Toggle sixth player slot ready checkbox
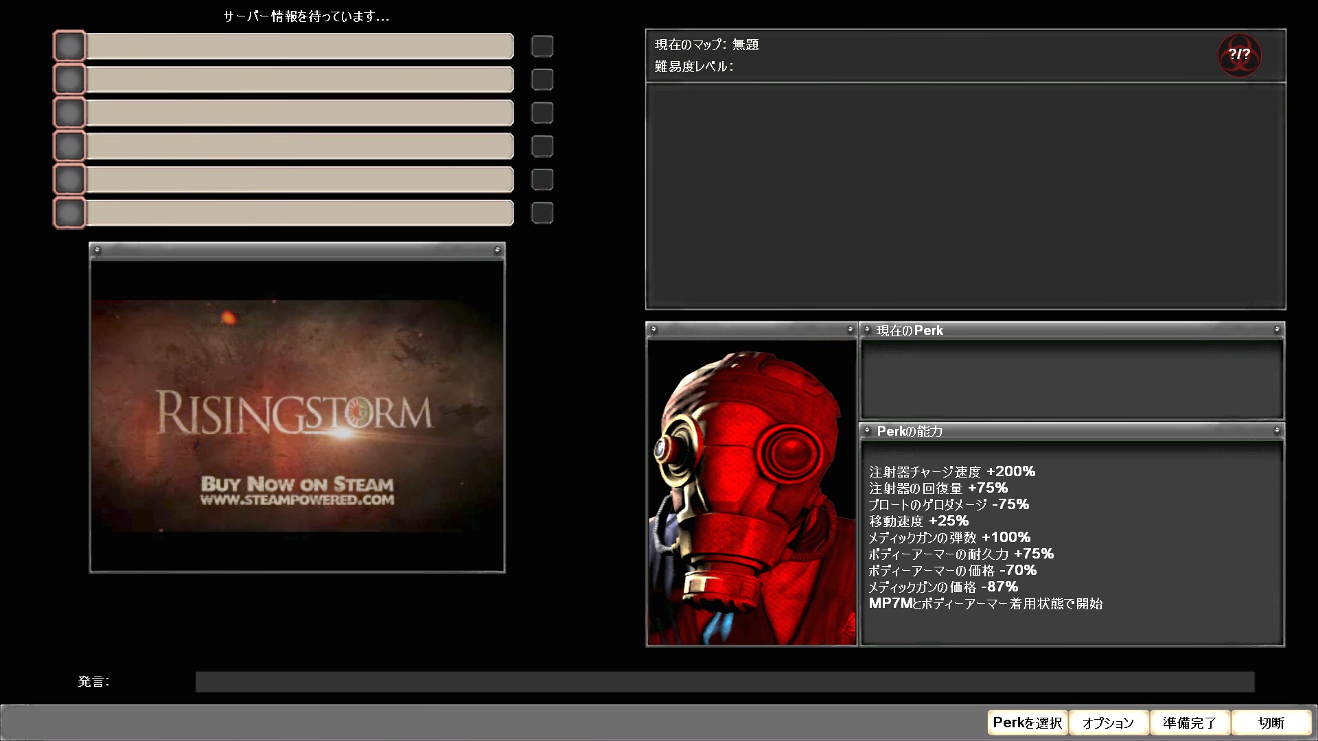The height and width of the screenshot is (741, 1318). pos(542,213)
